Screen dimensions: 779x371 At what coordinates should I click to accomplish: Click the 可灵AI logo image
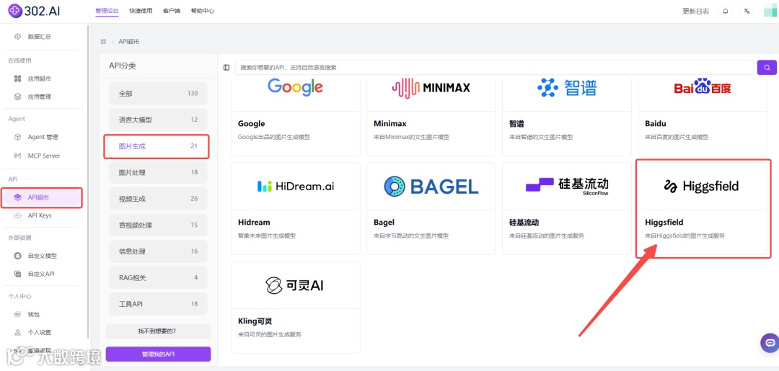[295, 285]
